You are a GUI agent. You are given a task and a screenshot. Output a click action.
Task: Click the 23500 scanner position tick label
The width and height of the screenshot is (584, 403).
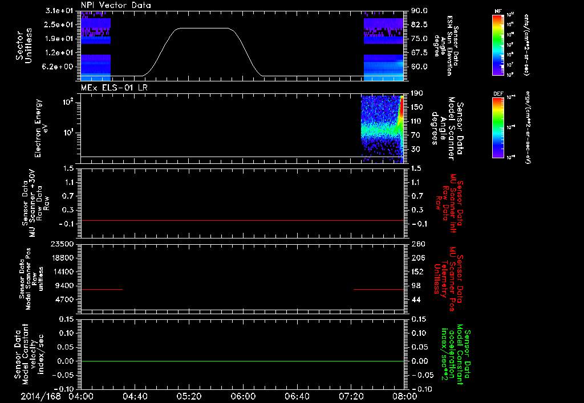pos(62,244)
